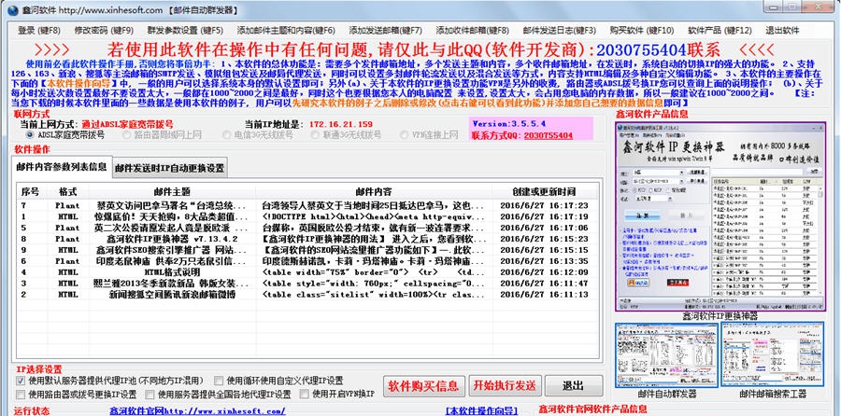841x416 pixels.
Task: Click the 软件购买信息 button
Action: 423,385
